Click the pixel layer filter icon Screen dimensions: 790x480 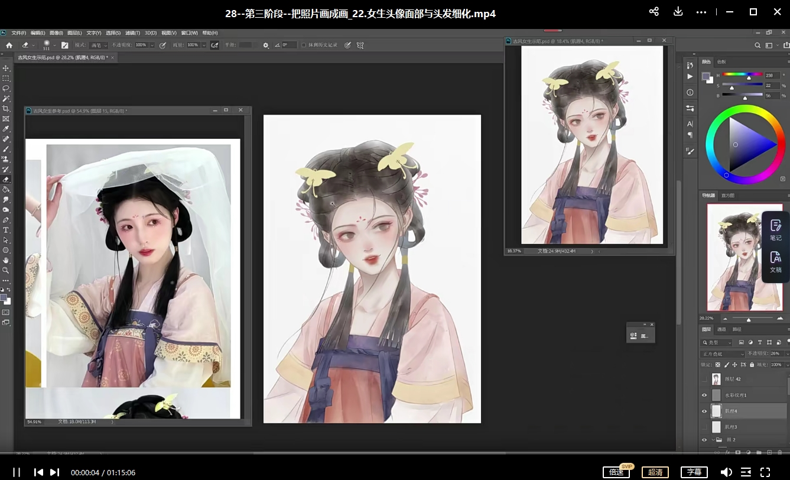tap(741, 342)
